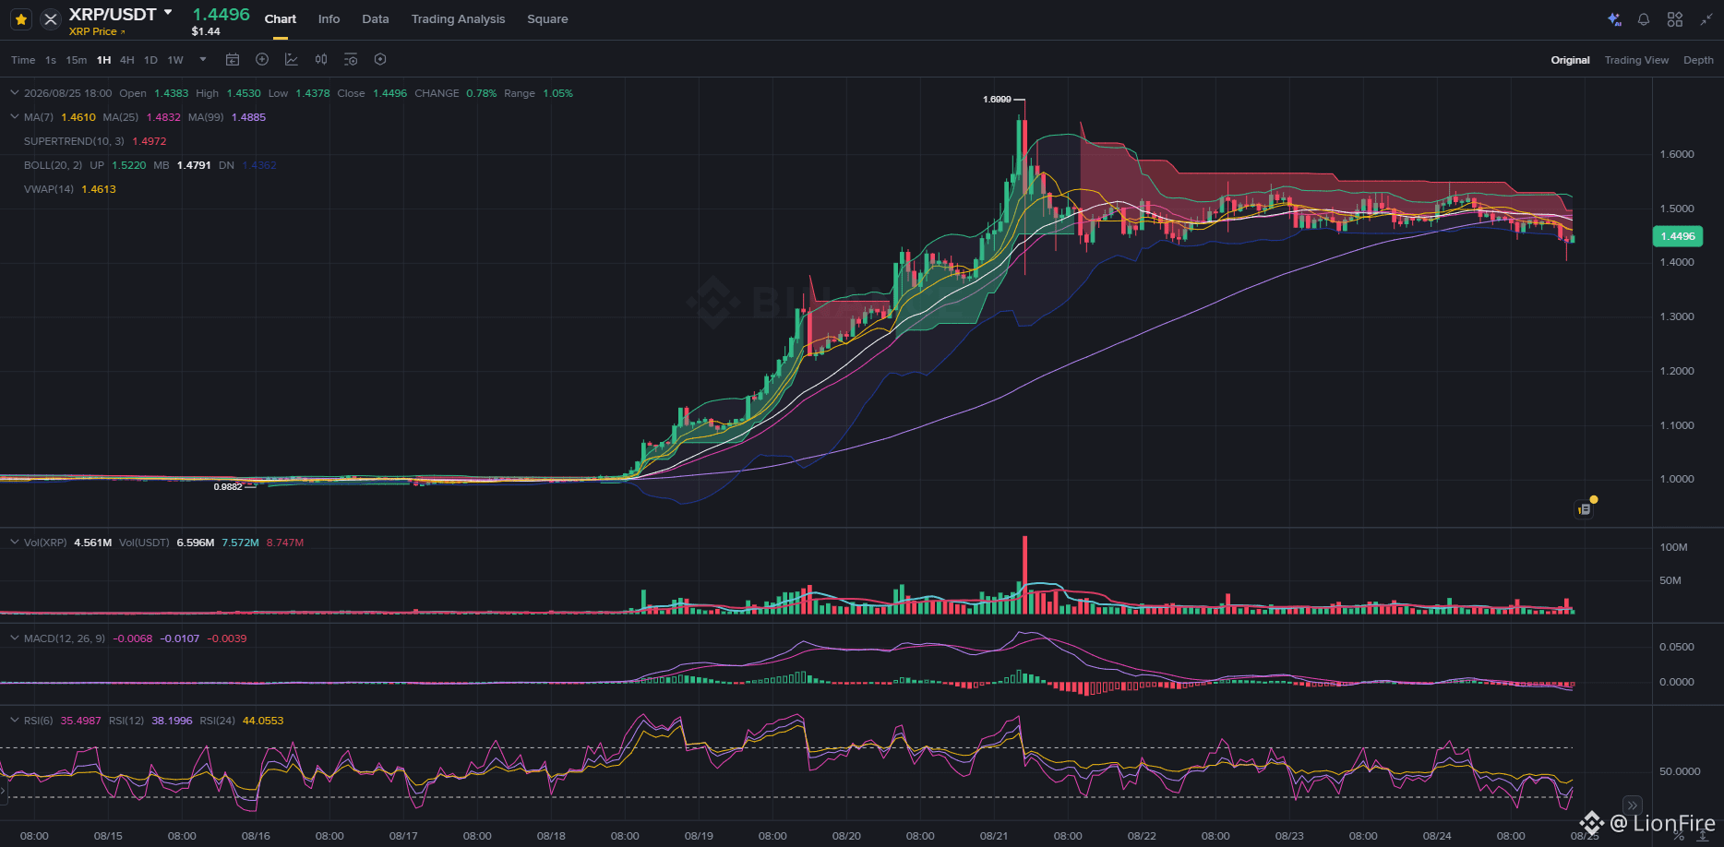Click the MACD(12, 26, 9) indicator label
Screen dimensions: 1724x847
pos(65,638)
